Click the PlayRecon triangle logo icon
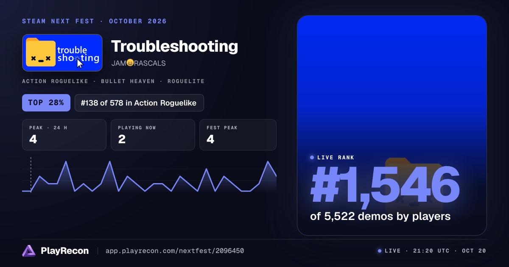Screen dimensions: 509x267 [29, 251]
